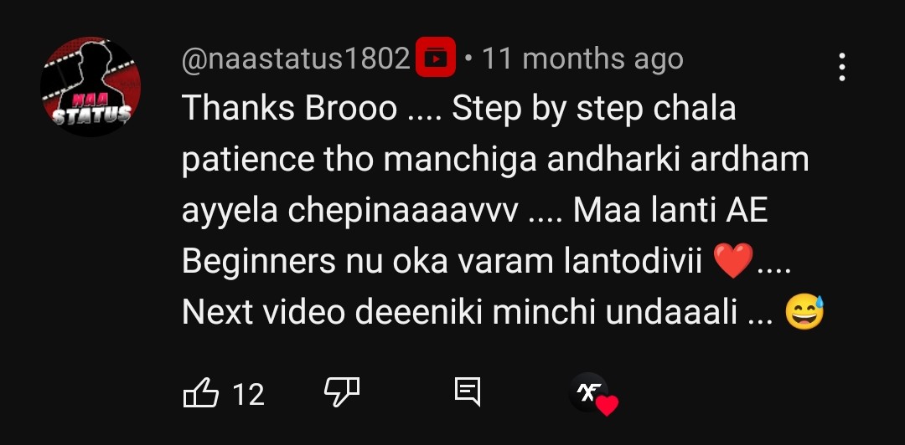Dislike the comment with thumbs-down icon
The image size is (905, 445).
tap(342, 392)
